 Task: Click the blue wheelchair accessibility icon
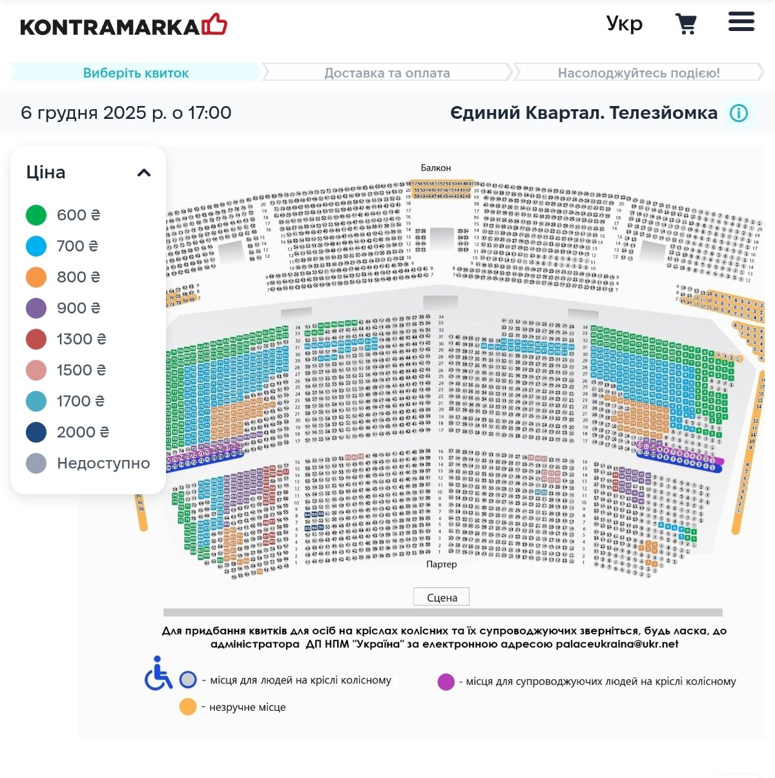click(158, 673)
